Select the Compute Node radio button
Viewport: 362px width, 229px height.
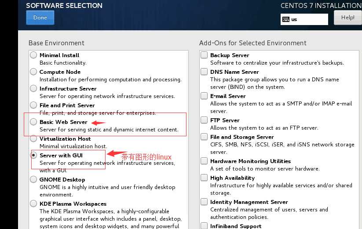pyautogui.click(x=33, y=72)
